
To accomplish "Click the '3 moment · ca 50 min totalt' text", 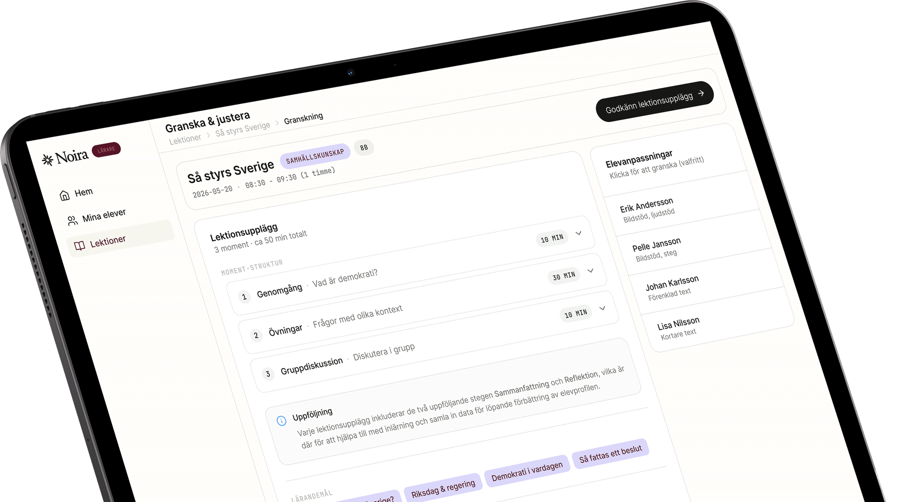I will point(260,242).
